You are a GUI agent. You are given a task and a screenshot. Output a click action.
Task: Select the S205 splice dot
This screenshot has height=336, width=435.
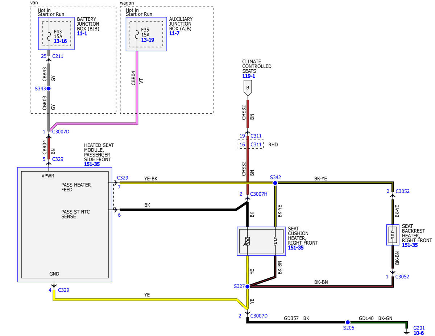click(x=348, y=322)
